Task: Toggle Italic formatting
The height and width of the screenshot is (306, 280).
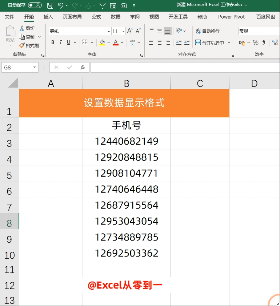Action: click(x=61, y=43)
